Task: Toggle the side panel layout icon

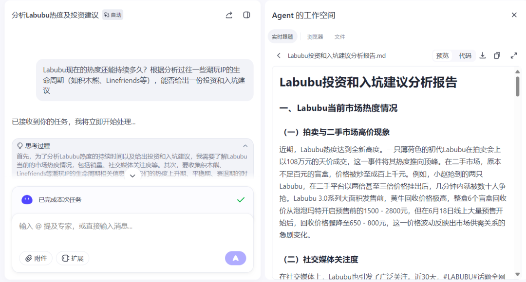Action: 246,15
